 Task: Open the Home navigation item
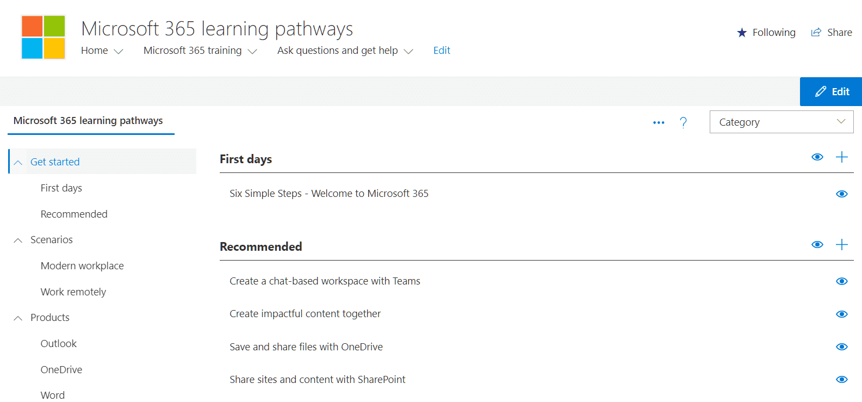pyautogui.click(x=95, y=51)
